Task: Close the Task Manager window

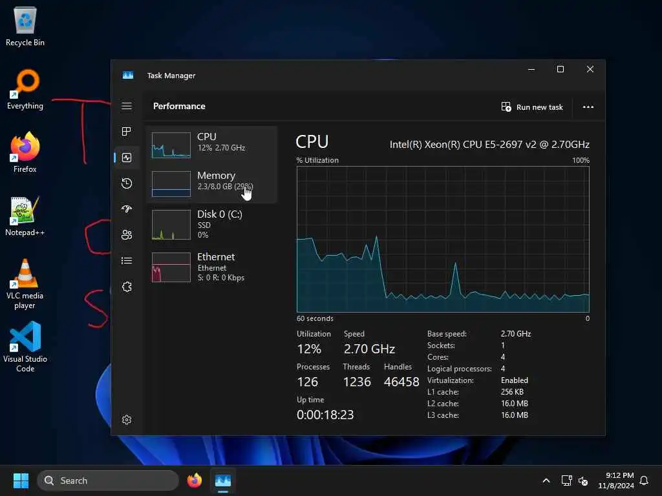Action: pyautogui.click(x=590, y=69)
